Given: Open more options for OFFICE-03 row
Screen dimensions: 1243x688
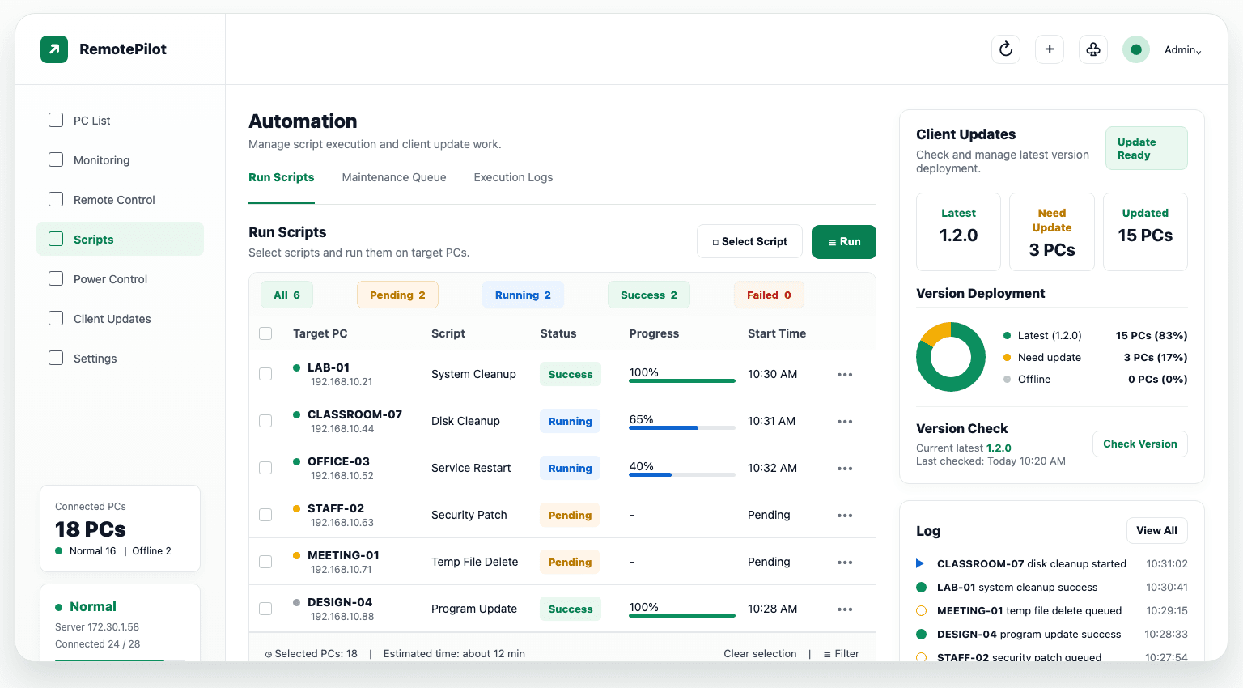Looking at the screenshot, I should point(845,469).
